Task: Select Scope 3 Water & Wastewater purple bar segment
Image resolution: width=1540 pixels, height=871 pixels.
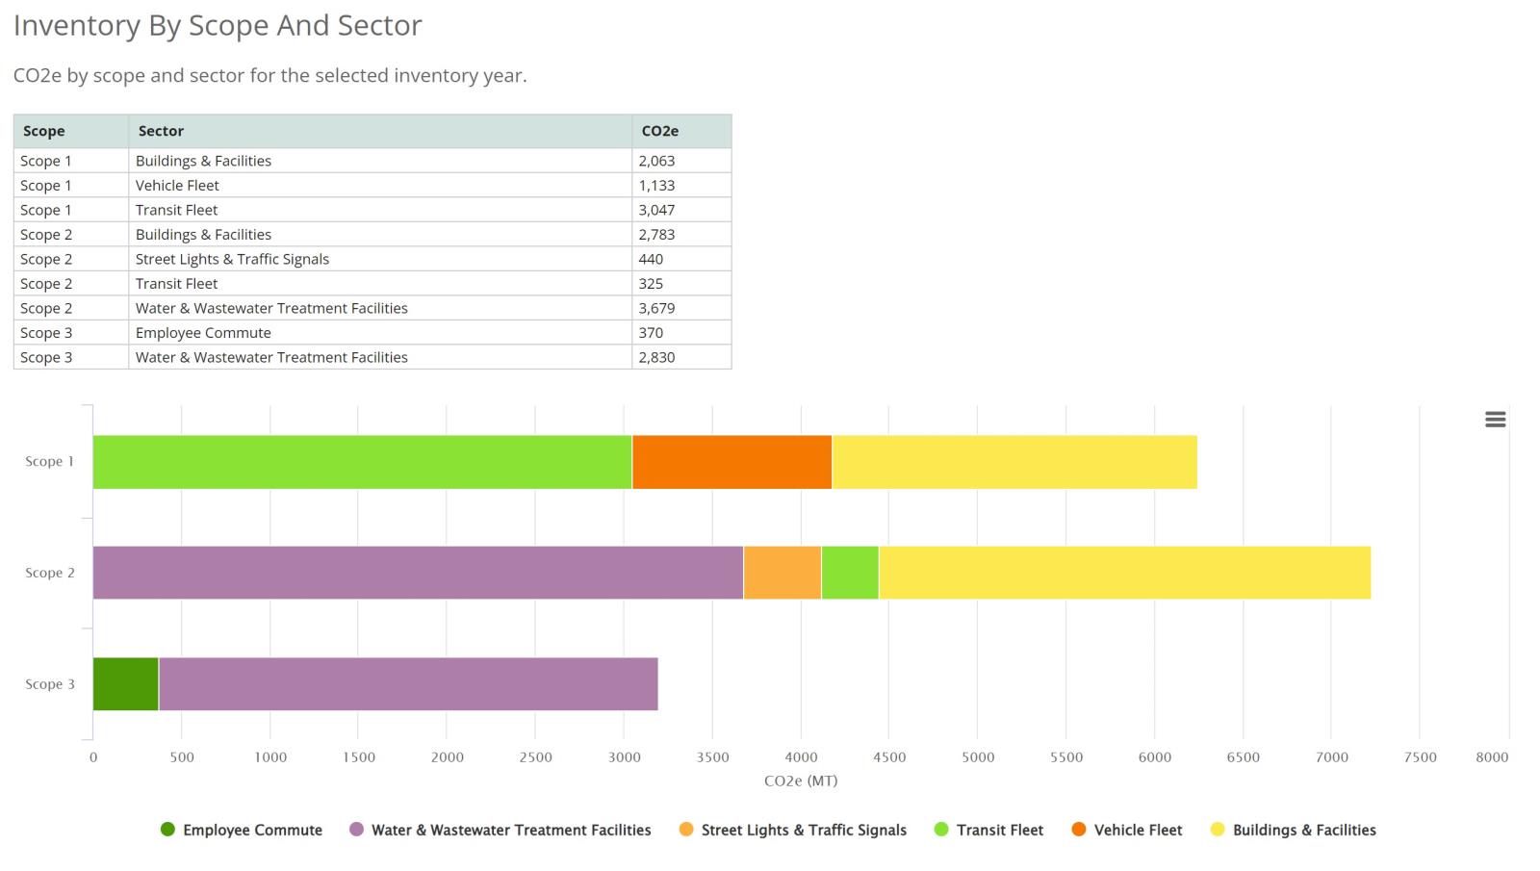Action: 408,684
